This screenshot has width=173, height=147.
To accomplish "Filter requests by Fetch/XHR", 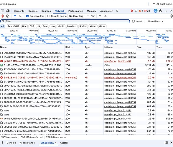I will point(14,26).
